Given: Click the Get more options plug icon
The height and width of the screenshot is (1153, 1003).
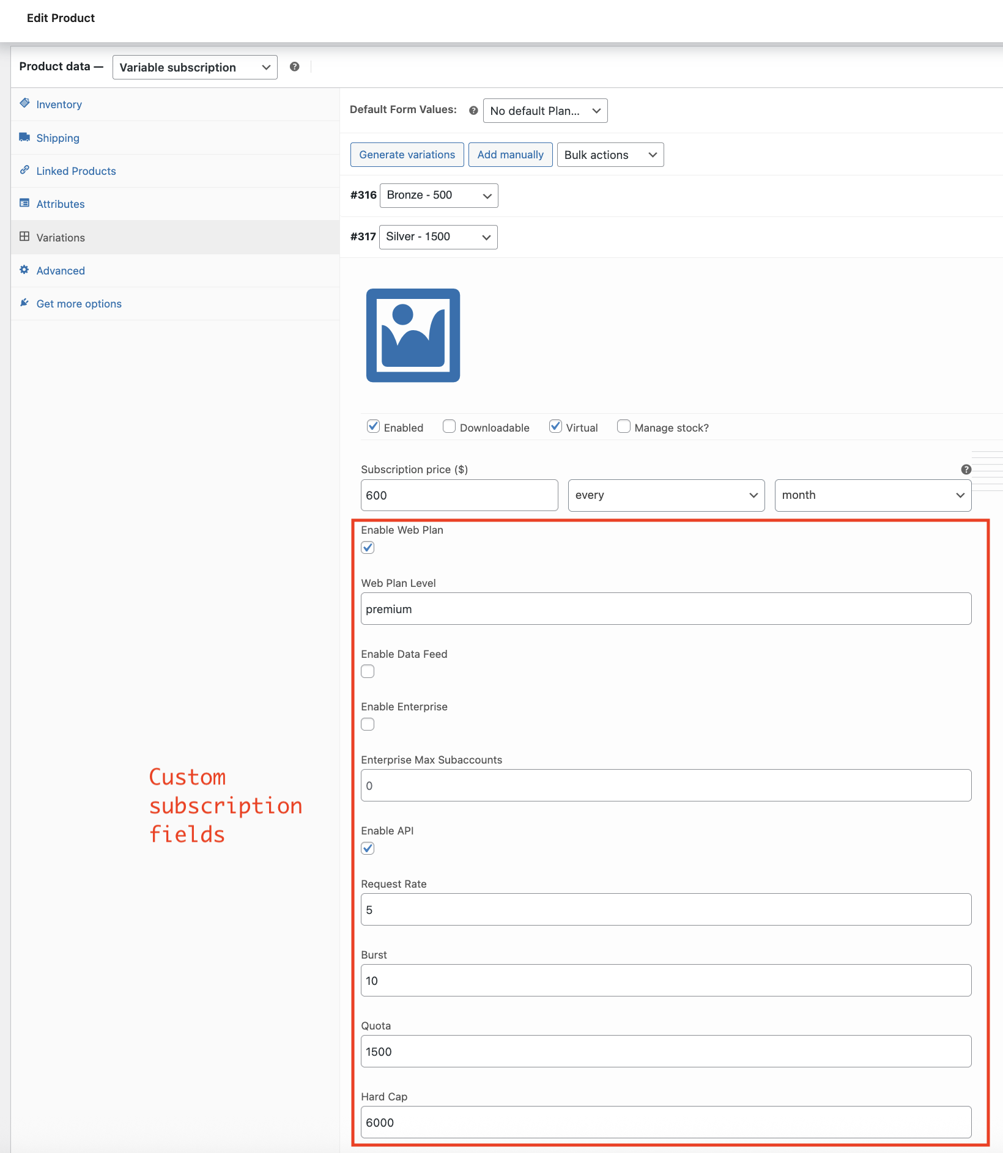Looking at the screenshot, I should coord(24,303).
